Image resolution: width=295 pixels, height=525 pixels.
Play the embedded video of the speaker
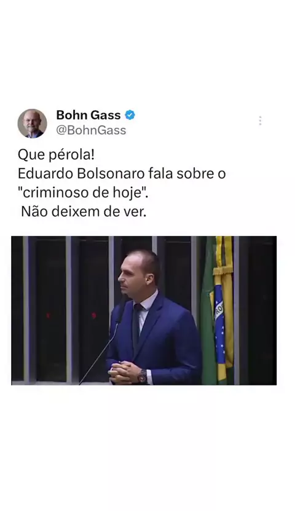tap(144, 310)
